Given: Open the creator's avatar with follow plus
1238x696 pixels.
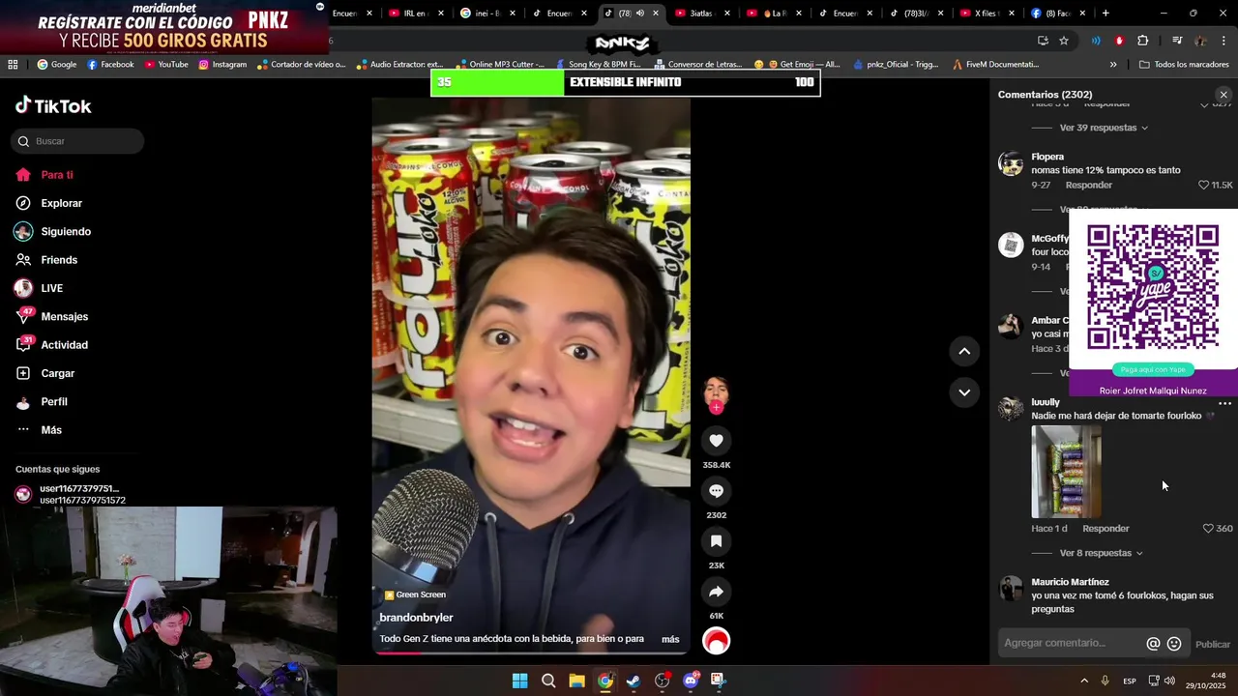Looking at the screenshot, I should click(x=716, y=394).
